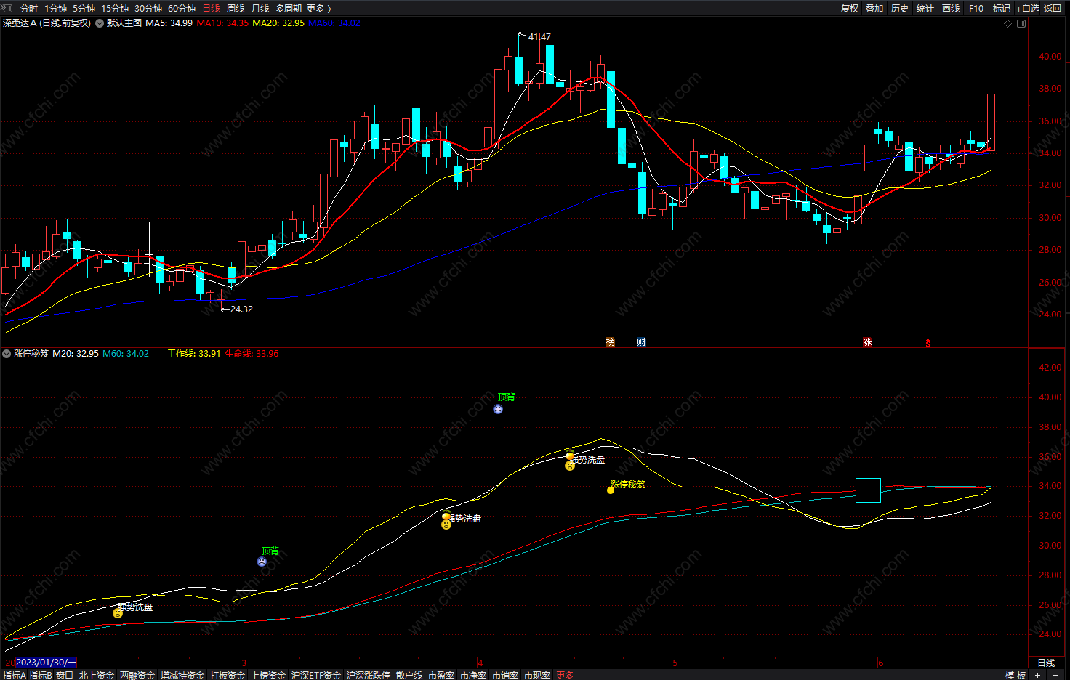The image size is (1070, 680).
Task: Open the 更多 periods dropdown in top toolbar
Action: (x=319, y=8)
